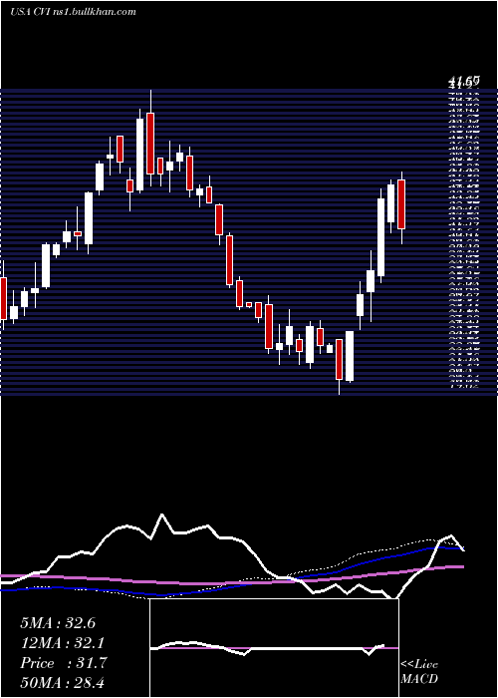The image size is (498, 698).
Task: Click the '<<Live MACD' label
Action: (x=419, y=672)
